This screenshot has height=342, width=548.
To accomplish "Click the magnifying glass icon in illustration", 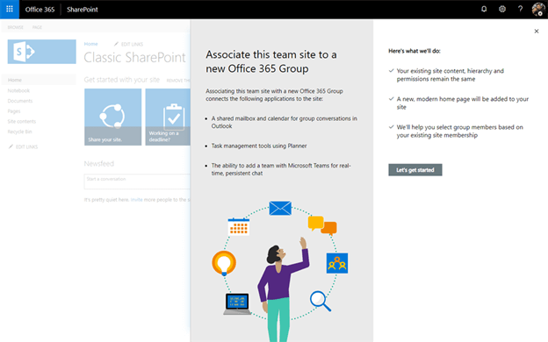I will [321, 301].
